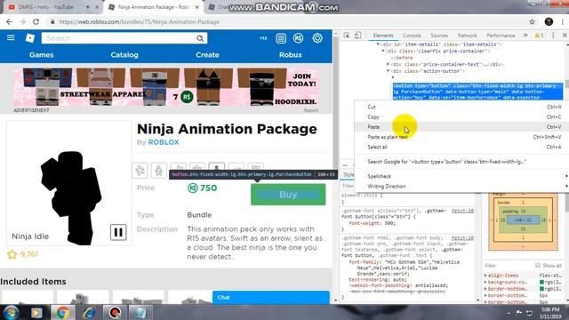The height and width of the screenshot is (320, 569).
Task: Open media player taskbar icon
Action: tap(36, 312)
